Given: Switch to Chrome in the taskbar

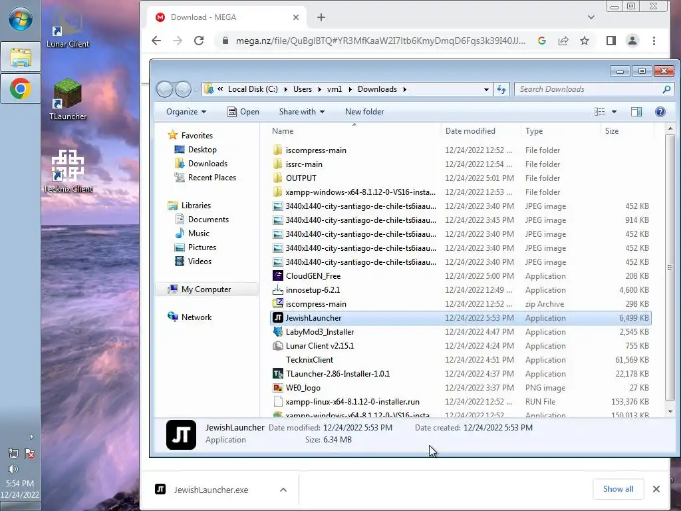Looking at the screenshot, I should pos(21,88).
